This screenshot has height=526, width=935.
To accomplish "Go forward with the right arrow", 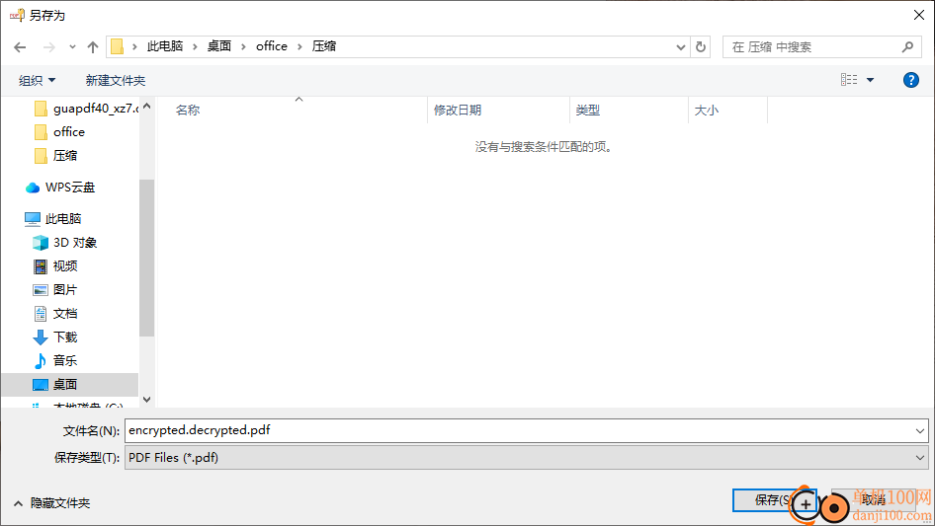I will (x=49, y=47).
